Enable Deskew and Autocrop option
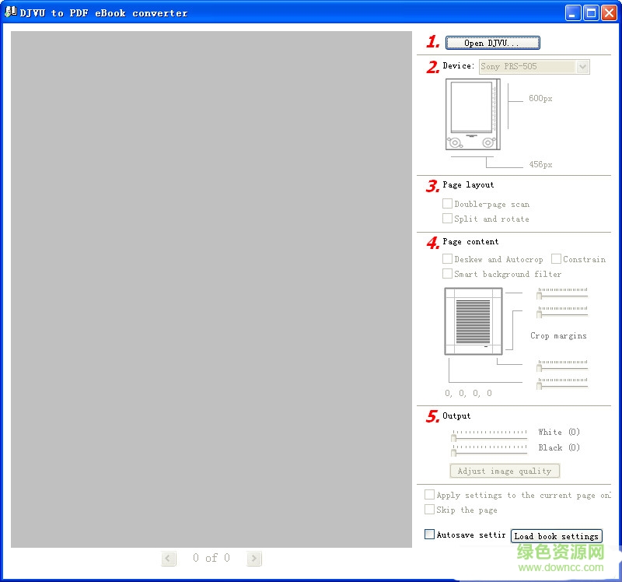Viewport: 622px width, 582px height. 448,259
